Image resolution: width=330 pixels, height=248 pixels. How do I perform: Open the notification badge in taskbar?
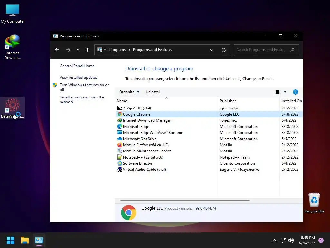[x=321, y=240]
